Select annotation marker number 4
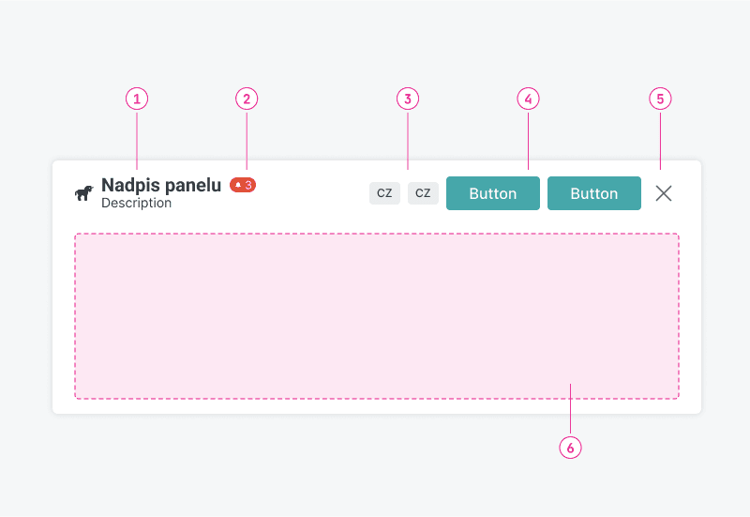The width and height of the screenshot is (750, 517). coord(529,99)
